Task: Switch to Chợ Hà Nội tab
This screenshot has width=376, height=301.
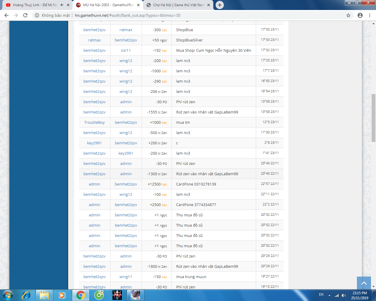Action: pyautogui.click(x=178, y=5)
